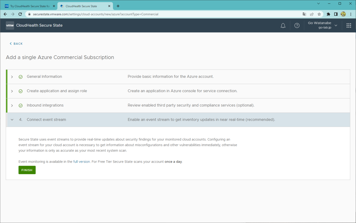Close the Chrome window
This screenshot has width=356, height=223.
click(350, 4)
